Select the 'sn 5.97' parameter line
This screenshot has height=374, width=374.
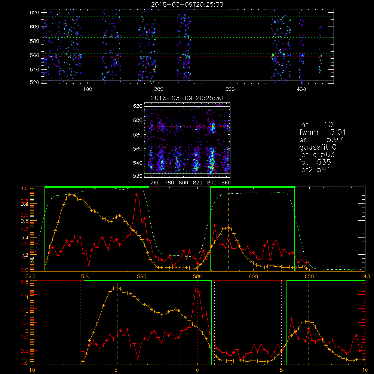(x=321, y=140)
